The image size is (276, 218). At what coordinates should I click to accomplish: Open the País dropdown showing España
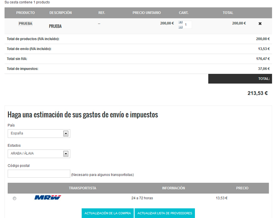click(x=39, y=134)
